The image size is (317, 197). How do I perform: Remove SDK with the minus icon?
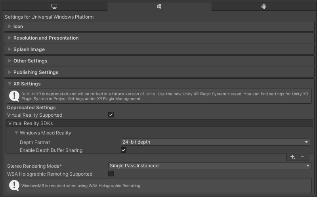click(x=302, y=157)
